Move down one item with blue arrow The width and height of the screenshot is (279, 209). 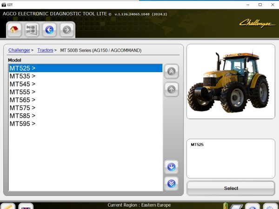[171, 167]
